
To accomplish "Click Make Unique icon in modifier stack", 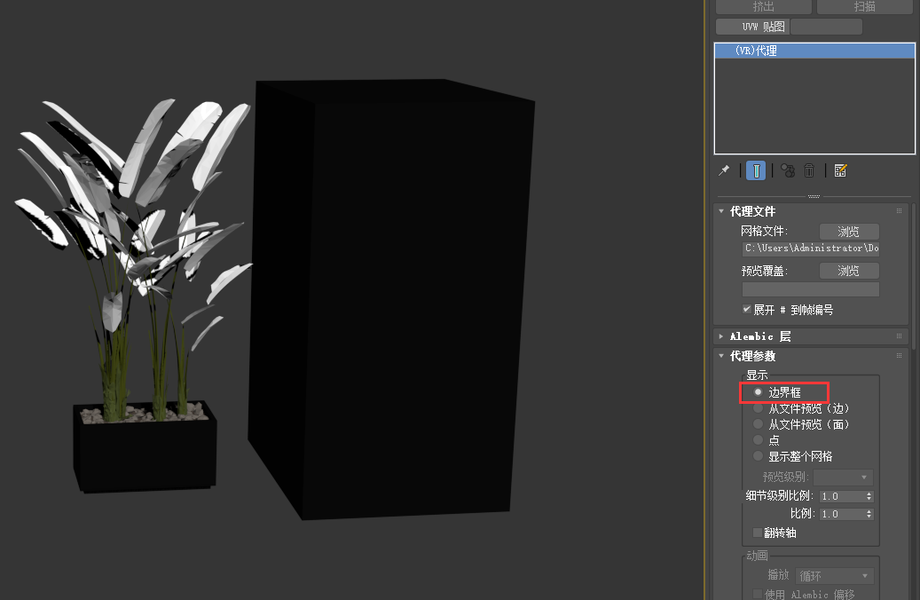I will click(788, 170).
